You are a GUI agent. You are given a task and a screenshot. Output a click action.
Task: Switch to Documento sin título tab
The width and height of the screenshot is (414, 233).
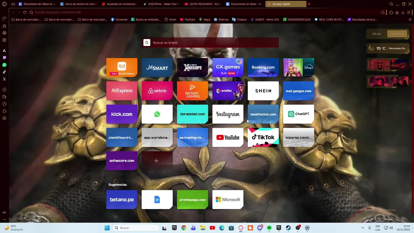[244, 4]
